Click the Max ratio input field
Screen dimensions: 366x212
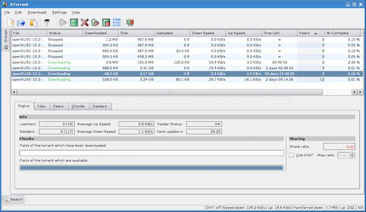tap(343, 155)
